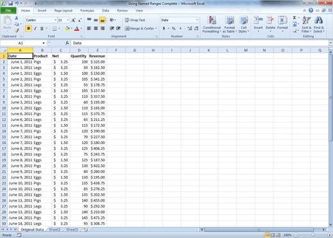Open the font size dropdown

coord(68,20)
